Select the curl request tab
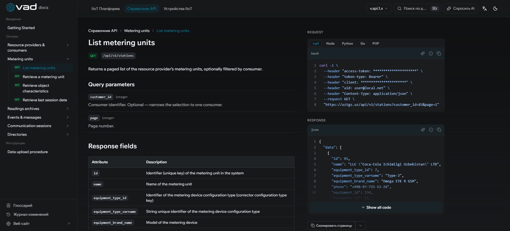Viewport: 510px width, 231px height. (x=316, y=44)
